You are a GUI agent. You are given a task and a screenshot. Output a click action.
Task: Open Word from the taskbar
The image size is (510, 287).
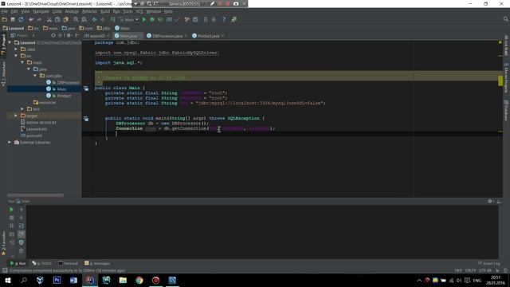tap(73, 280)
